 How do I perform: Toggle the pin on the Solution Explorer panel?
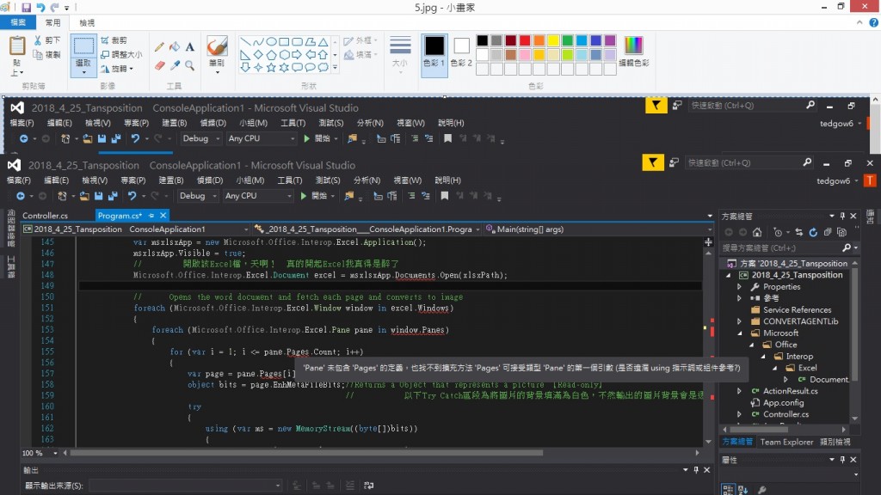(x=842, y=216)
